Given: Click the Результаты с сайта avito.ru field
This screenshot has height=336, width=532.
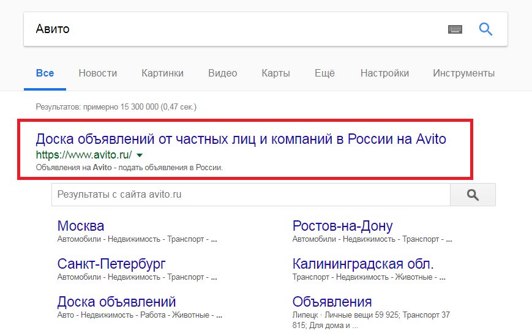Looking at the screenshot, I should click(251, 195).
